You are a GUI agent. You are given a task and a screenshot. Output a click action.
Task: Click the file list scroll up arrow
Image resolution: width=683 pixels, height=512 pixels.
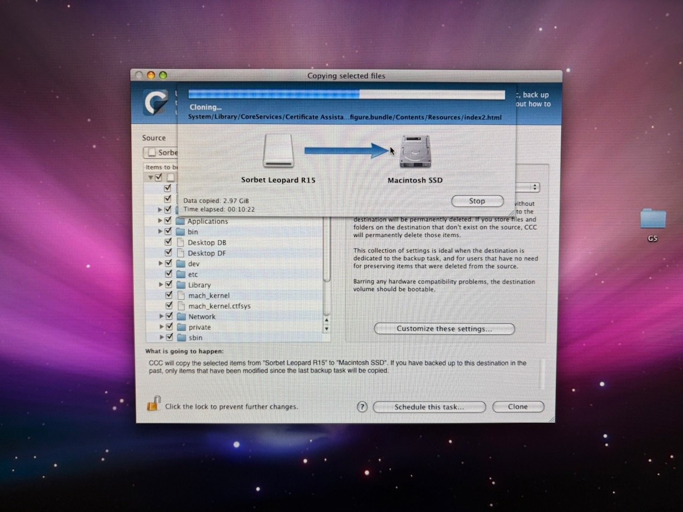click(x=327, y=319)
